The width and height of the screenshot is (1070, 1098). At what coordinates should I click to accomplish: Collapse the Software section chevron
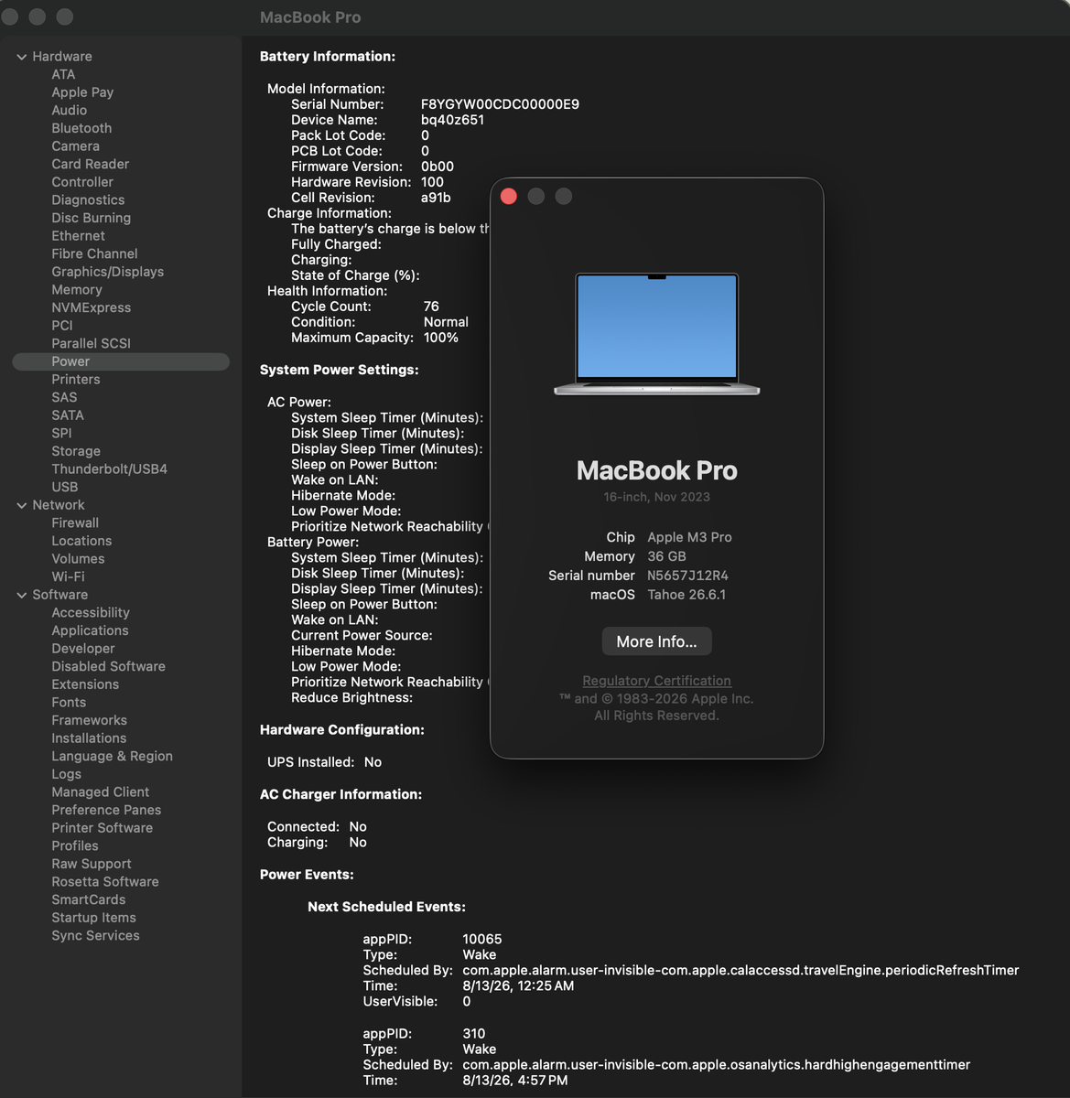point(21,595)
